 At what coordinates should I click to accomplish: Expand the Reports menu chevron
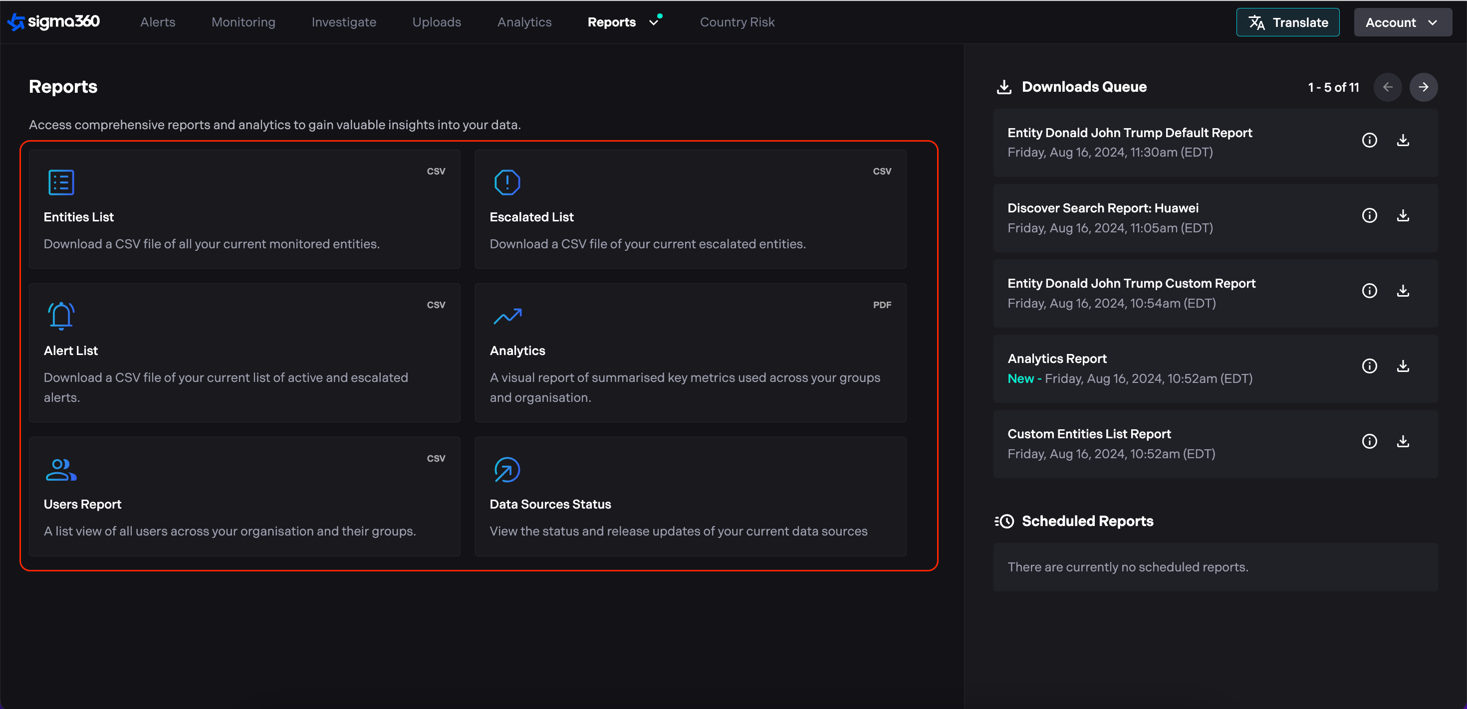(654, 23)
